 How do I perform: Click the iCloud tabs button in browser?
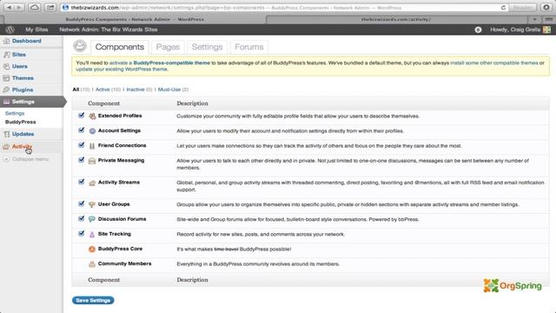(35, 8)
